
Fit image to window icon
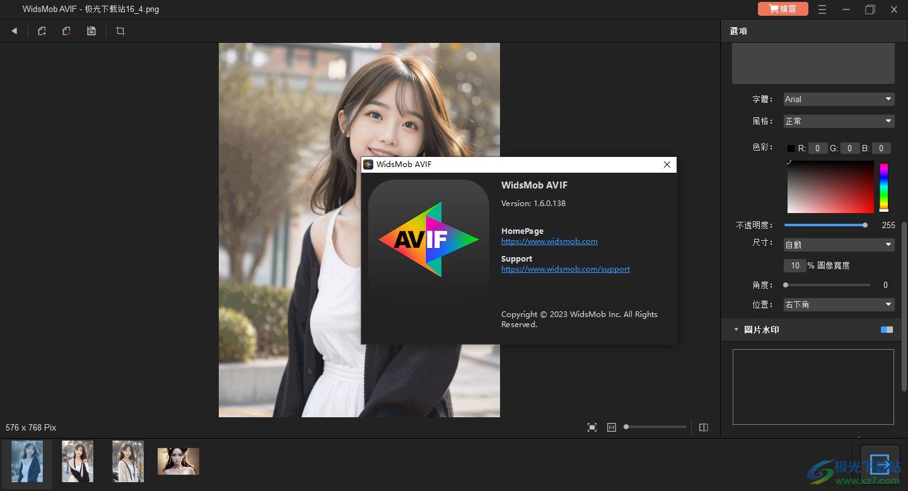tap(592, 427)
